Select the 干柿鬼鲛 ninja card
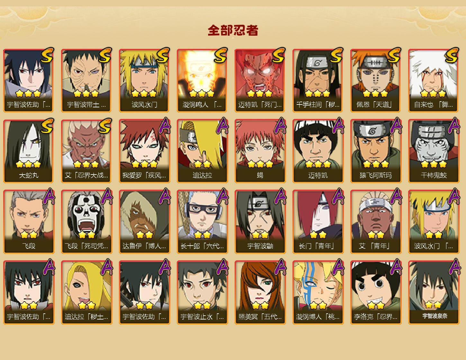 [x=434, y=151]
